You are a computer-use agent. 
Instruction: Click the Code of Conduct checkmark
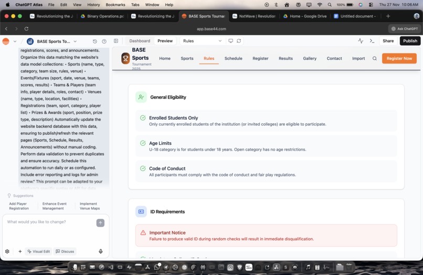(143, 168)
